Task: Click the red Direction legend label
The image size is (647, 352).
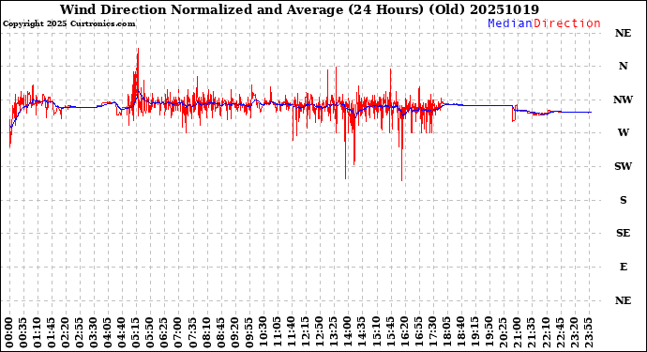Action: click(567, 23)
